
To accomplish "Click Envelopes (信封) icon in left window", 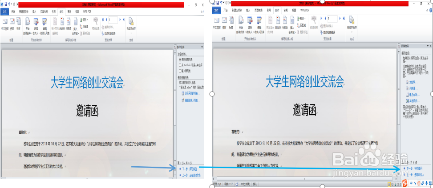I will click(x=12, y=24).
